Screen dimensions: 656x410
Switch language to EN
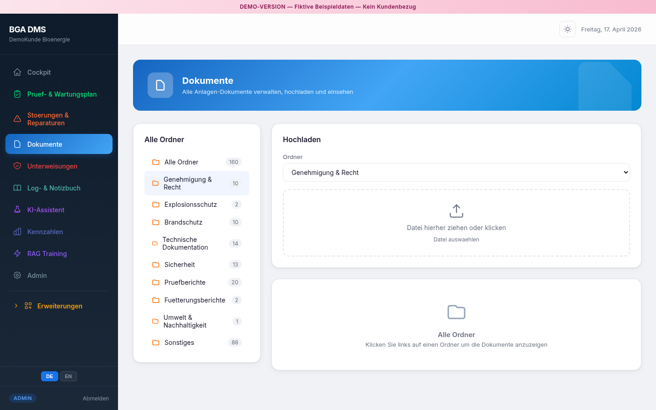point(68,376)
